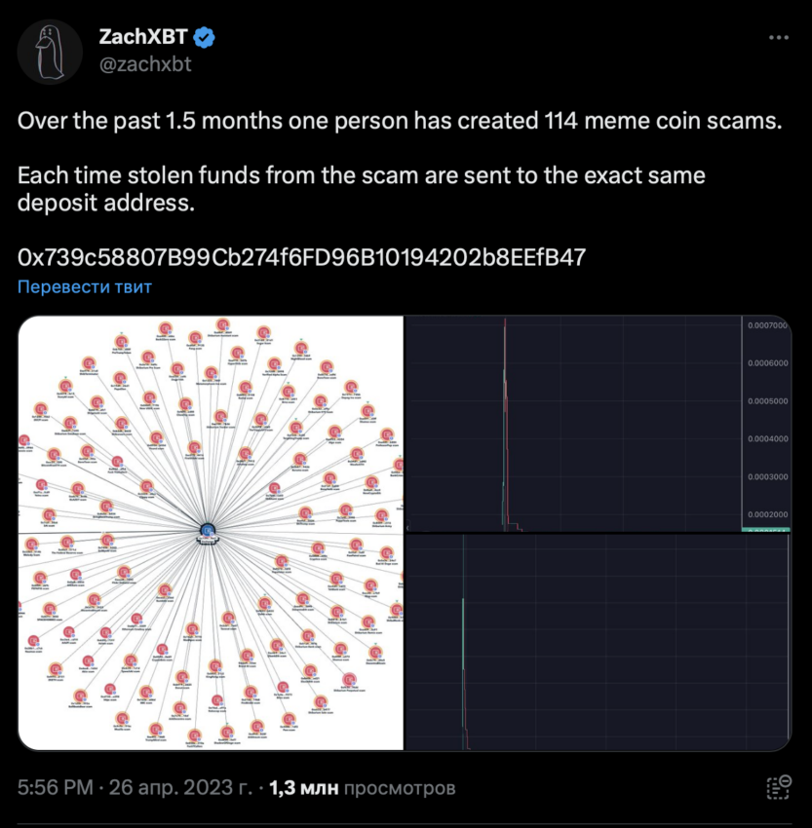Click the central blue hub node in graph
The image size is (812, 828).
tap(208, 531)
